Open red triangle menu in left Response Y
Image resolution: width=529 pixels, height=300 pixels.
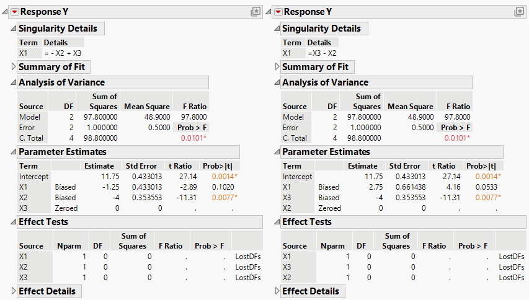(x=14, y=12)
